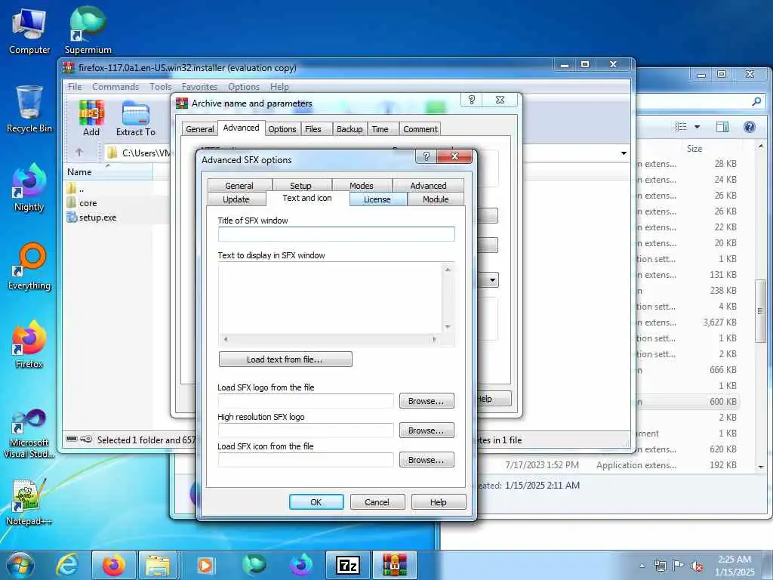Open the Commands menu in WinRAR

point(115,87)
